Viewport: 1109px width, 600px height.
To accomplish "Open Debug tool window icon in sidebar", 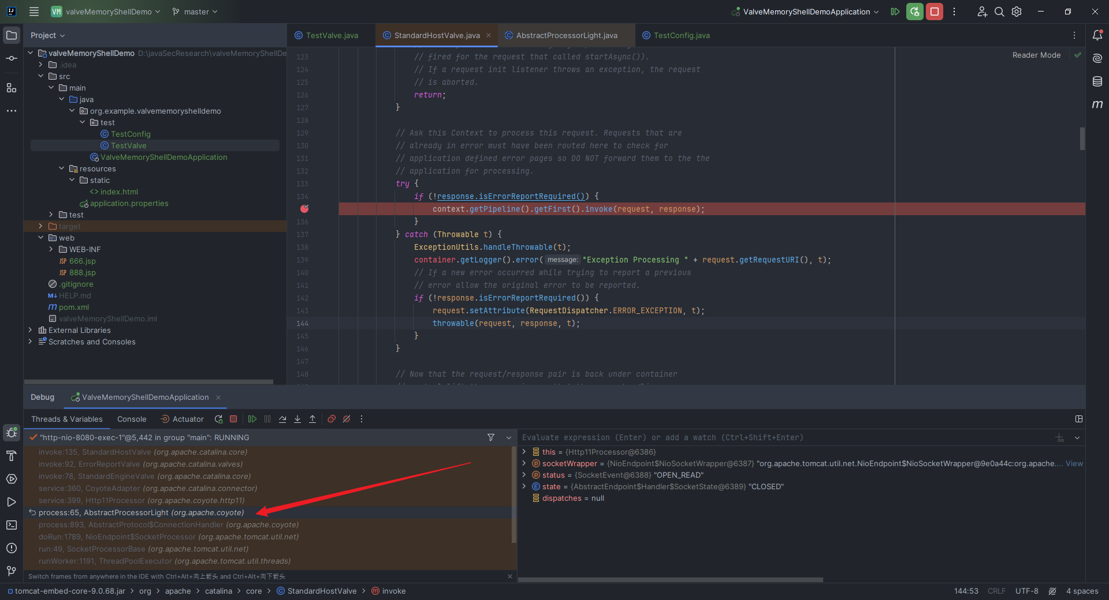I will (12, 432).
